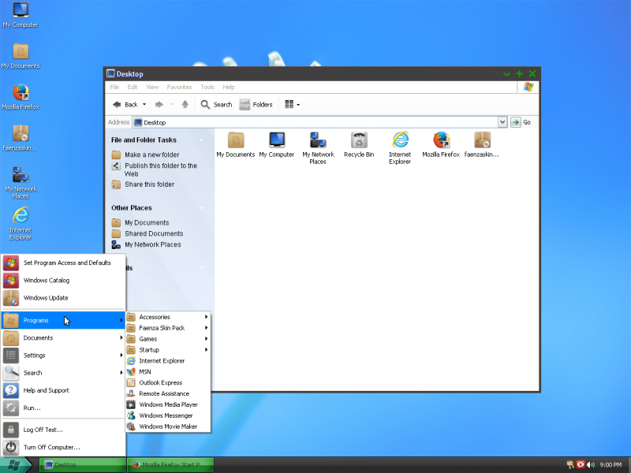Expand the Games submenu
The height and width of the screenshot is (473, 631).
point(168,339)
